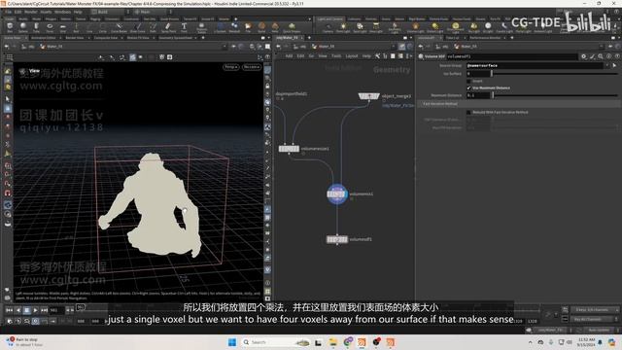Open File Explorer from the taskbar

(x=332, y=342)
